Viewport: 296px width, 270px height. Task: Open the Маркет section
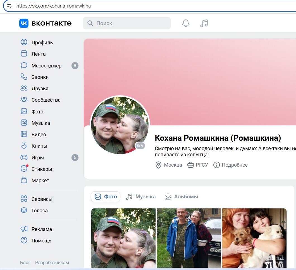pos(40,180)
